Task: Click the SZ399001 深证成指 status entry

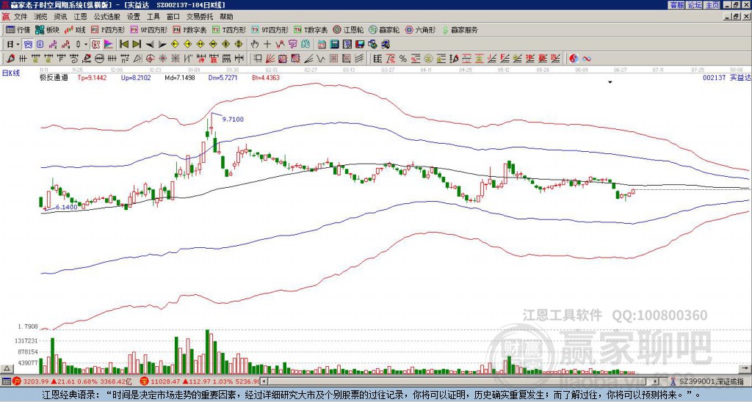Action: click(x=712, y=381)
